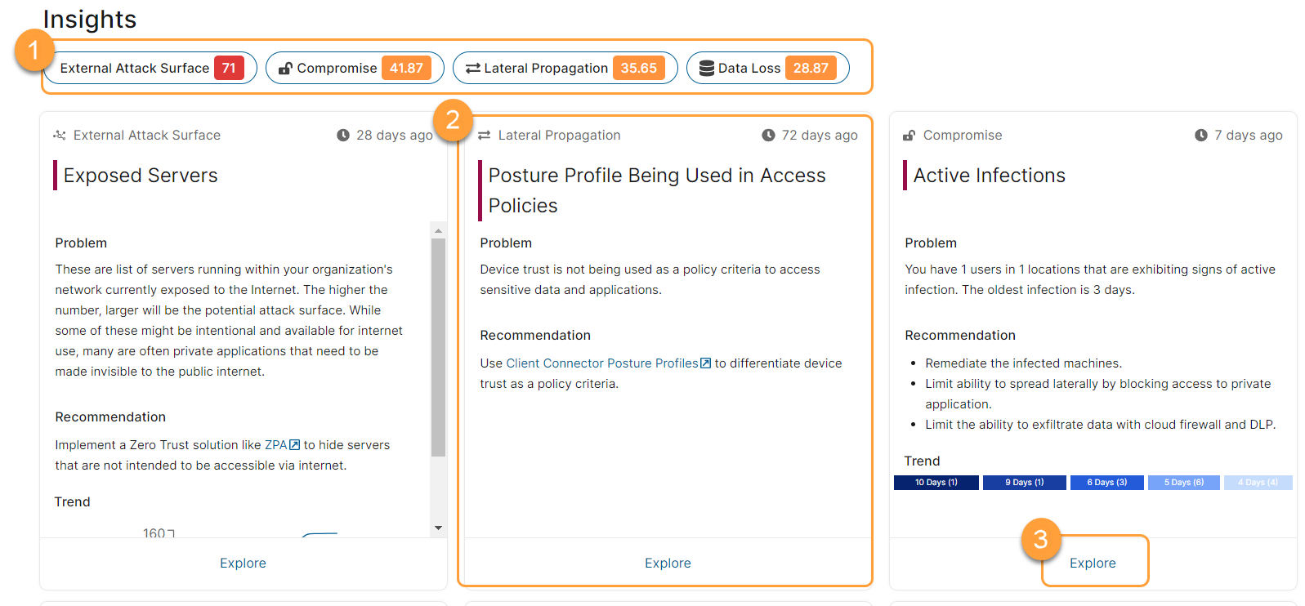Explore the Exposed Servers insight

tap(243, 563)
